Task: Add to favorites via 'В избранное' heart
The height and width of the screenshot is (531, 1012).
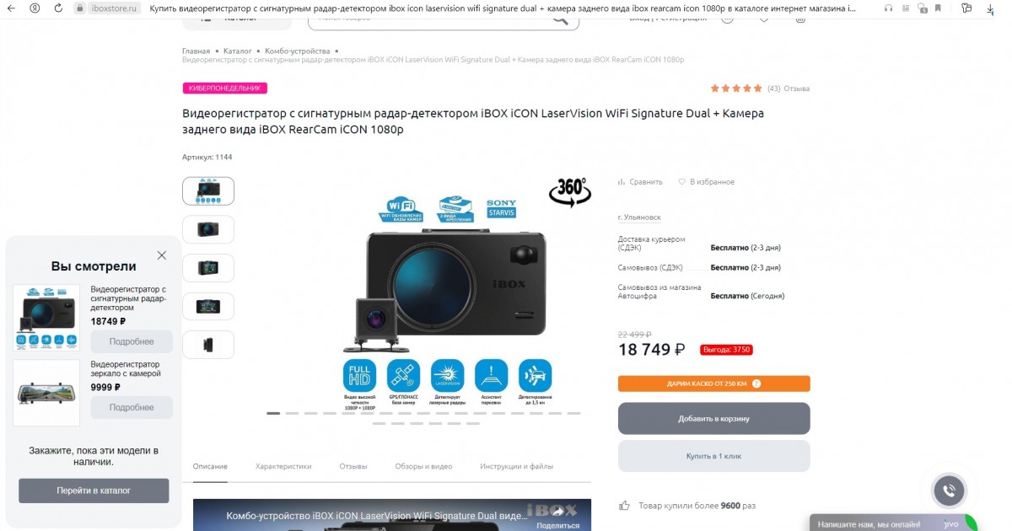Action: tap(682, 182)
